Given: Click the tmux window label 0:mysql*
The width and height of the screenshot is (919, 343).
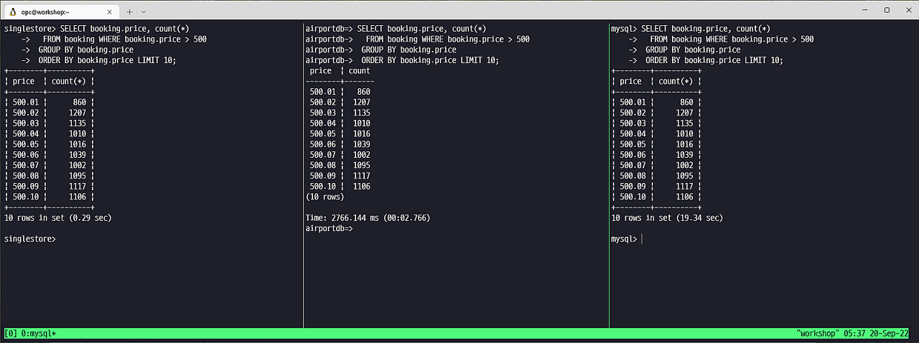Looking at the screenshot, I should click(x=39, y=334).
